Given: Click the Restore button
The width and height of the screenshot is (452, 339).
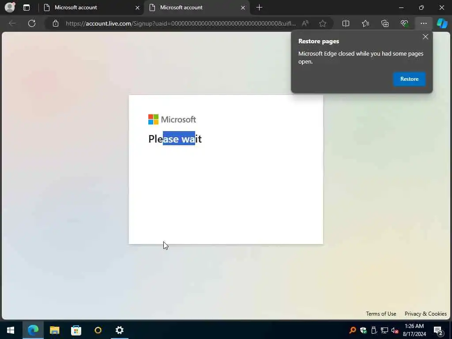Looking at the screenshot, I should pyautogui.click(x=409, y=79).
